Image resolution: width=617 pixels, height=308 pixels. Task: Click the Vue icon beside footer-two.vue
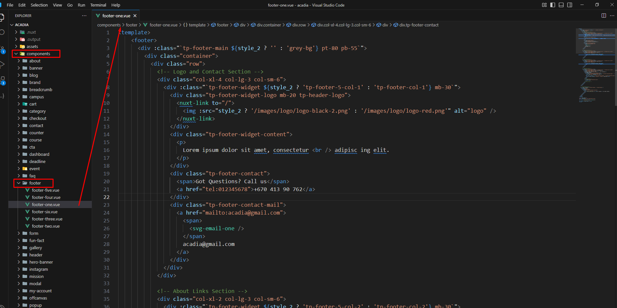[x=27, y=226]
